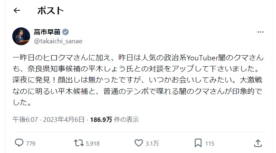Like the post with the heart icon
The width and height of the screenshot is (276, 153).
pyautogui.click(x=138, y=143)
